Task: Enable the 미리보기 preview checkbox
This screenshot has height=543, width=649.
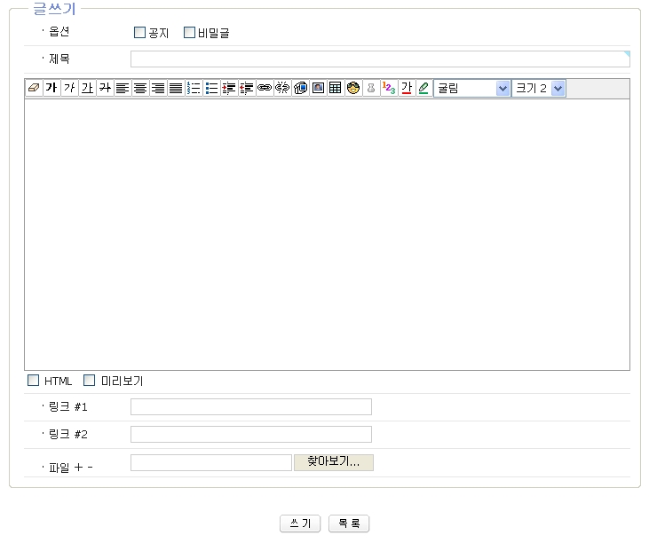Action: click(89, 380)
